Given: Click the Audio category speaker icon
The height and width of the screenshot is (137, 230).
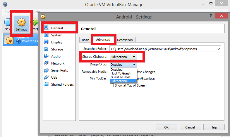Looking at the screenshot, I should [x=46, y=56].
